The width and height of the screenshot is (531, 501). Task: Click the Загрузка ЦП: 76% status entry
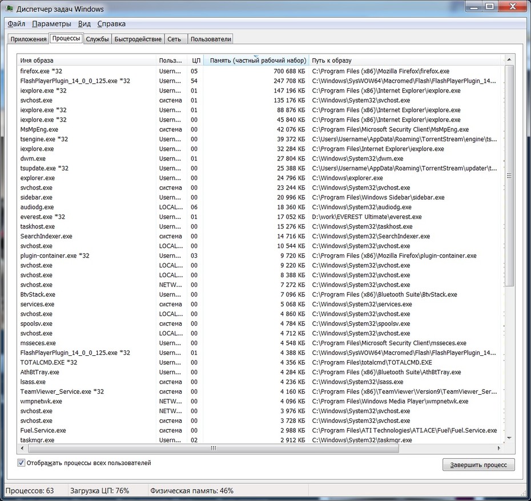point(99,491)
